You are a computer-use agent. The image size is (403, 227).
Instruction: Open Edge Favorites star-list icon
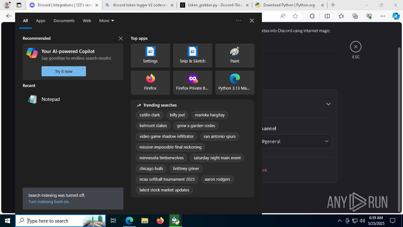[x=341, y=16]
